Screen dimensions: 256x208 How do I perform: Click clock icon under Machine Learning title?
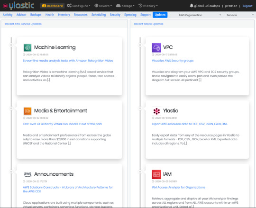coord(24,54)
